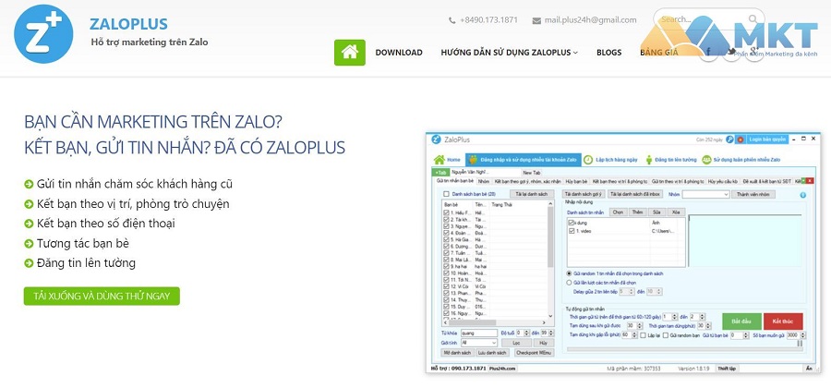Image resolution: width=831 pixels, height=388 pixels.
Task: Uncheck friend row 1. Hiếu F...
Action: pyautogui.click(x=446, y=212)
